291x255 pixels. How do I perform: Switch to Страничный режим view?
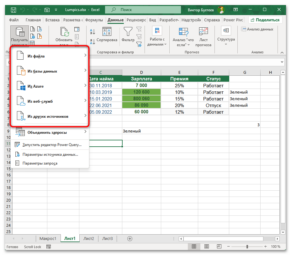point(219,247)
